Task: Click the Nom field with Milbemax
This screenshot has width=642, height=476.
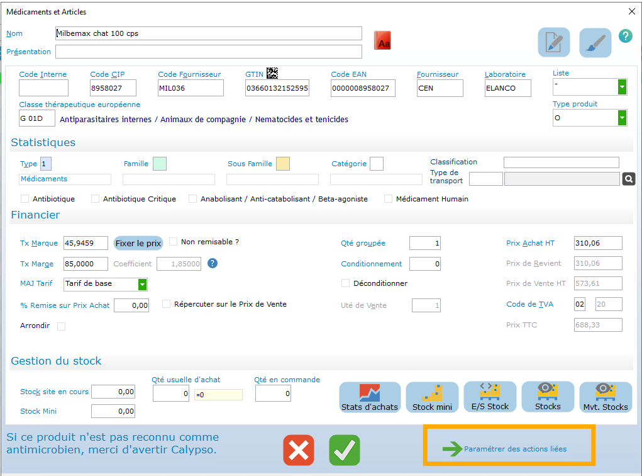Action: tap(208, 33)
